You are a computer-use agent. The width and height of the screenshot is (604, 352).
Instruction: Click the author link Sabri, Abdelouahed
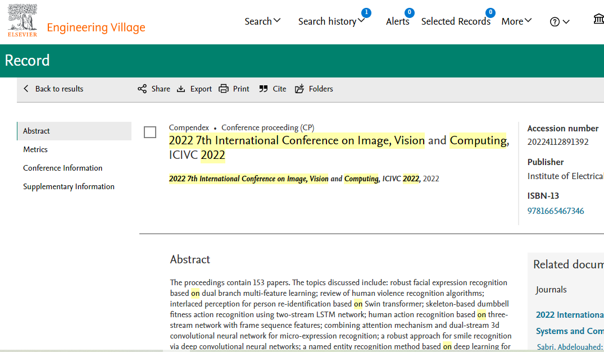point(570,346)
